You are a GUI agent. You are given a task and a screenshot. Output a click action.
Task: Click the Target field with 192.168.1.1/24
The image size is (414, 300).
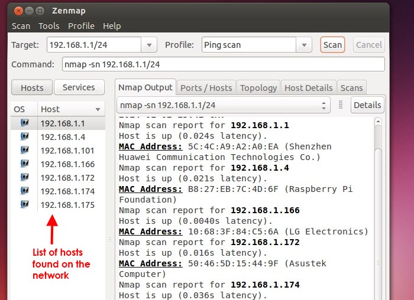pyautogui.click(x=94, y=45)
